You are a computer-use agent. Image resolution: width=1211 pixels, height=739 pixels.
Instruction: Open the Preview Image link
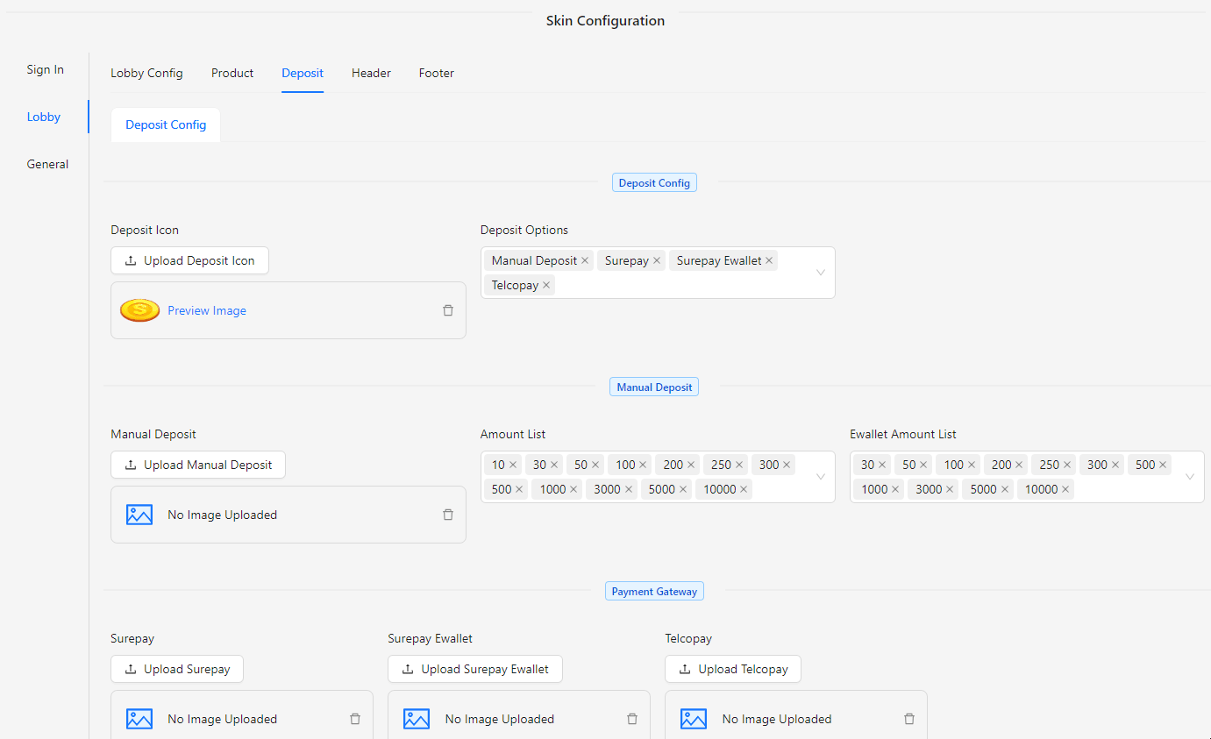[207, 310]
